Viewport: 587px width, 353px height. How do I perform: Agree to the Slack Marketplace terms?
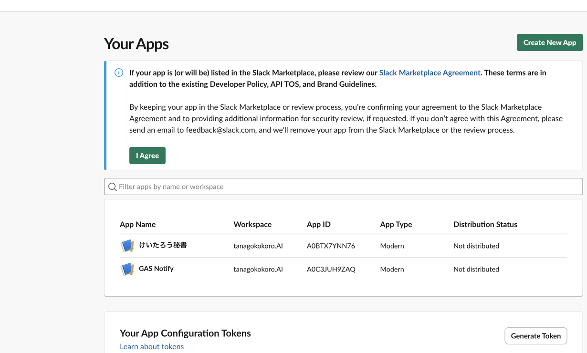click(x=147, y=156)
